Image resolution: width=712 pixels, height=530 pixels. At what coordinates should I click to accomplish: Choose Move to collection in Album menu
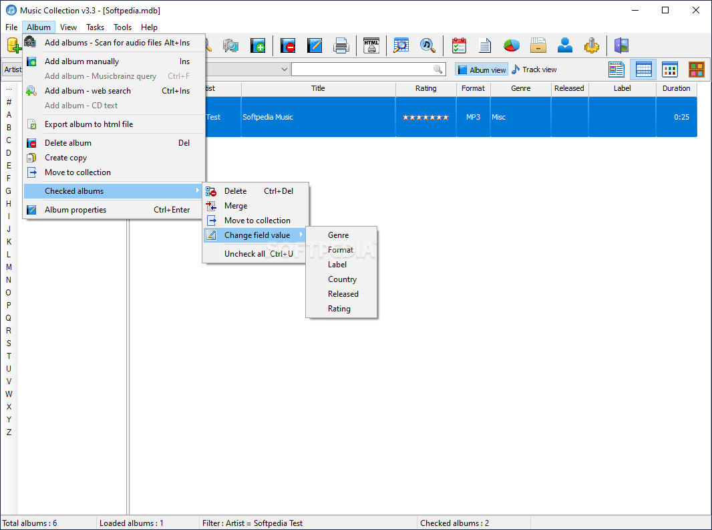[114, 172]
